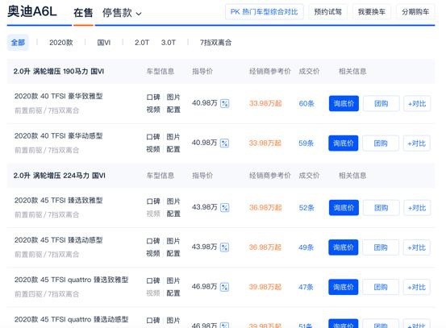Click guide price 46.98万 for quattro 臻选致雅型
Viewport: 446px width, 328px height.
204,287
